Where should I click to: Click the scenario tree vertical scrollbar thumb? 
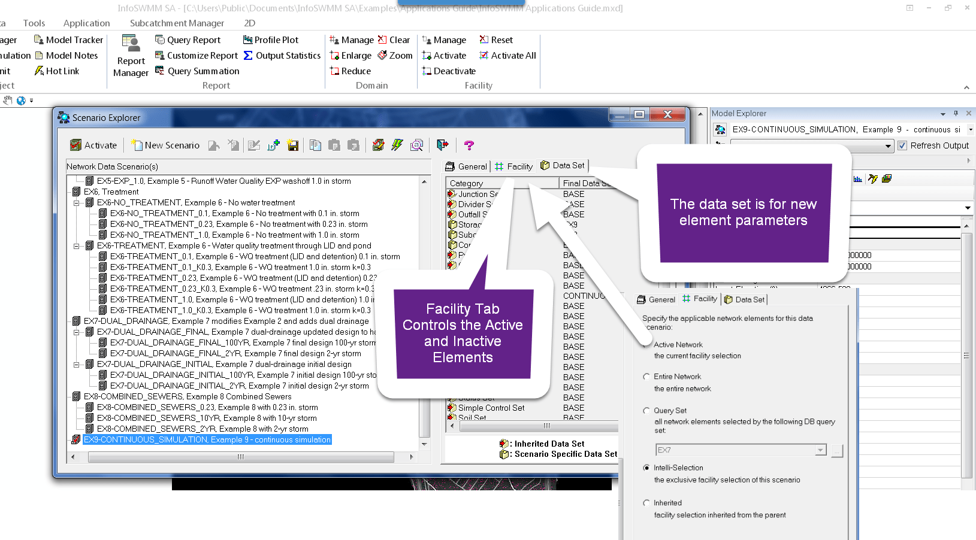425,417
